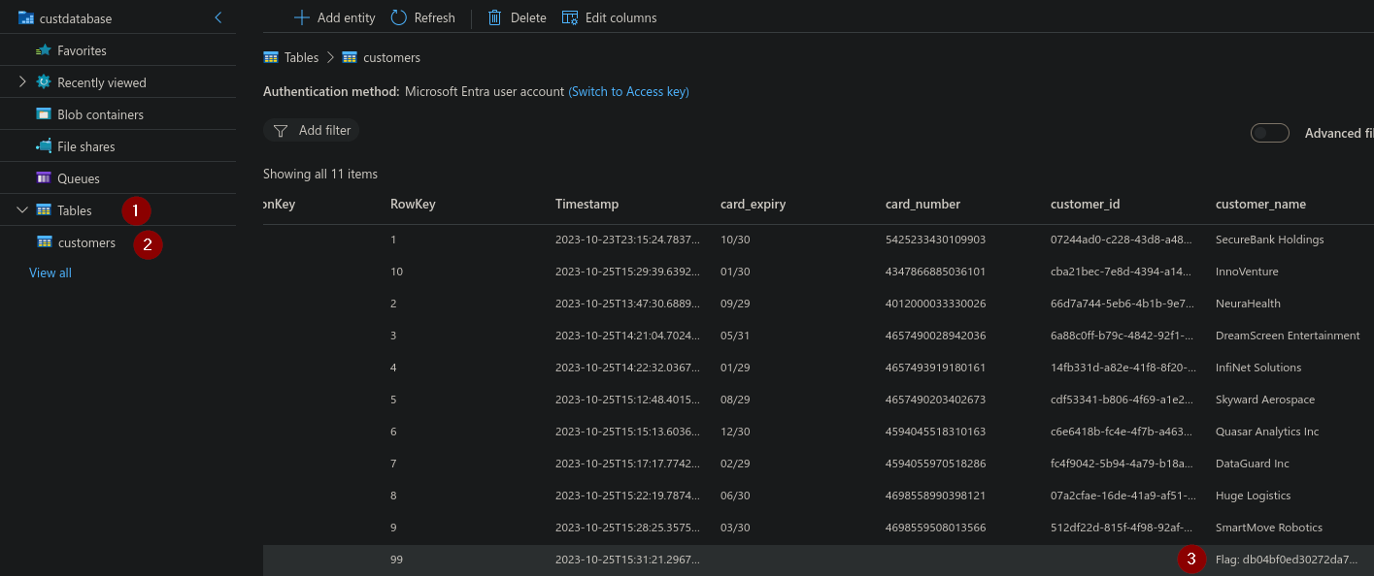The height and width of the screenshot is (576, 1374).
Task: Click View all under Tables
Action: [50, 272]
